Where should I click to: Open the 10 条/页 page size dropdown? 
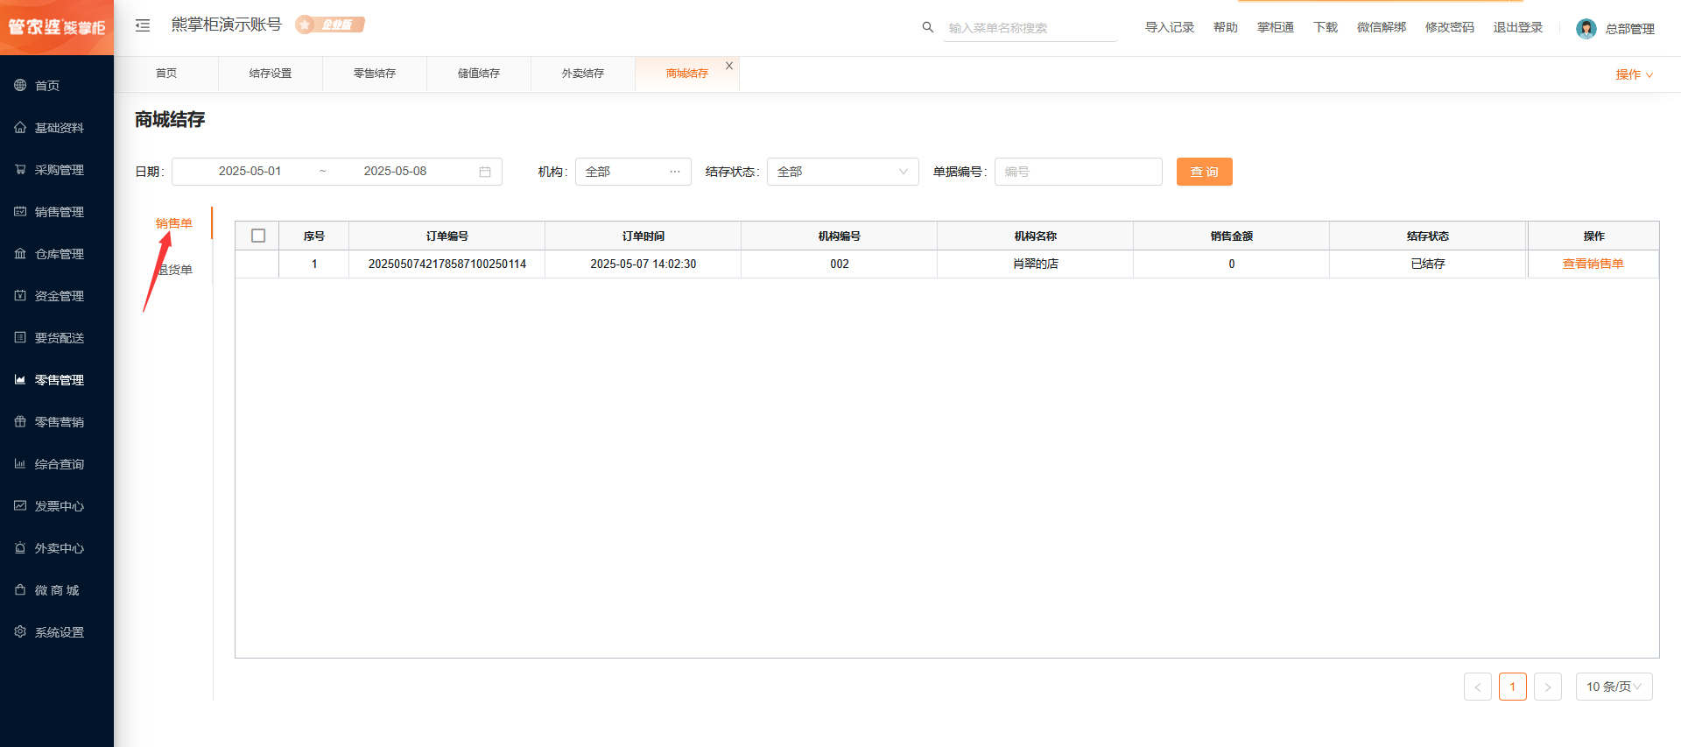pos(1614,687)
